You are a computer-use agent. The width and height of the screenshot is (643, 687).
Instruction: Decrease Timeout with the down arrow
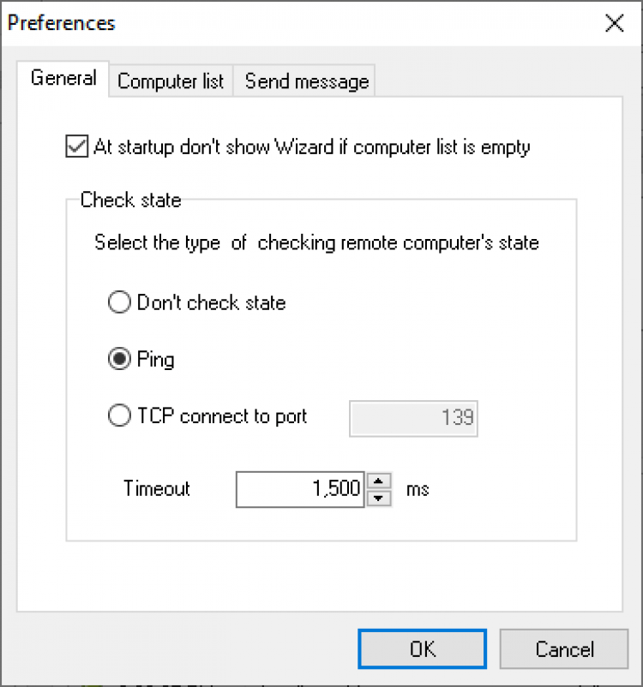coord(379,498)
